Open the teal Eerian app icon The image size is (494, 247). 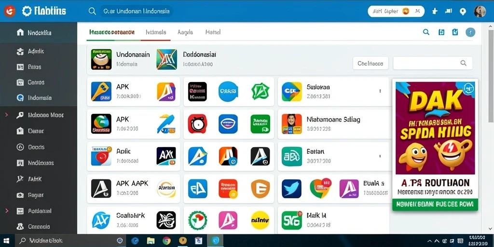click(x=292, y=156)
